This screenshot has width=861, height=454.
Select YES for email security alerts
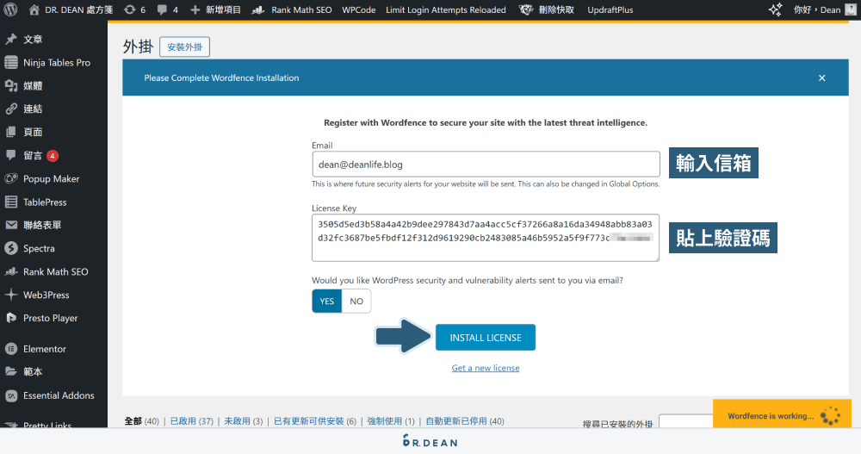coord(326,302)
